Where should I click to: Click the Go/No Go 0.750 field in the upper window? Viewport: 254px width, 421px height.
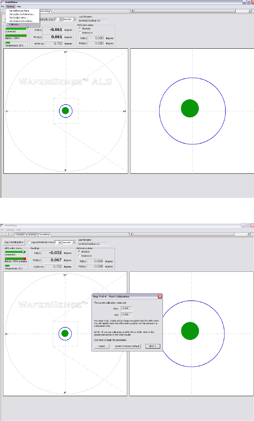(54, 44)
